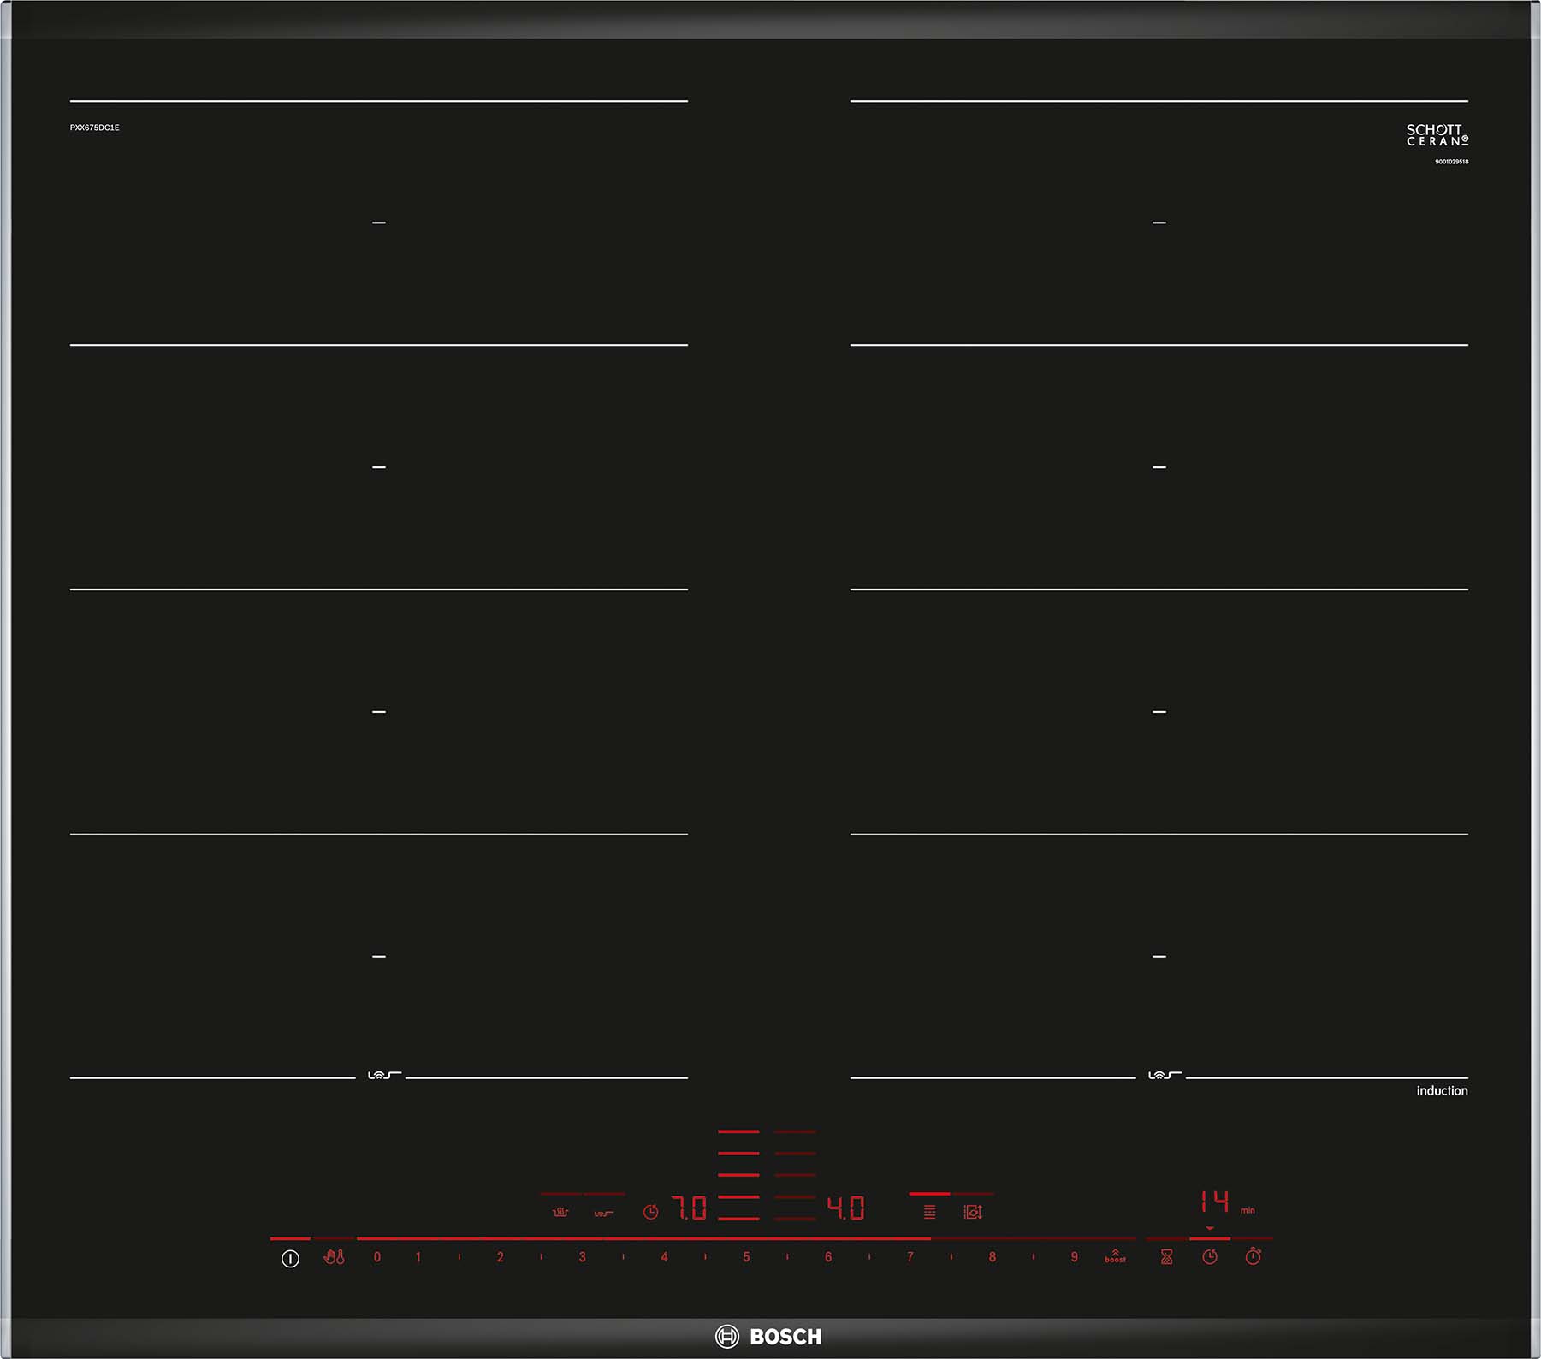Tap the 14 timer display
The width and height of the screenshot is (1541, 1359).
(1214, 1202)
